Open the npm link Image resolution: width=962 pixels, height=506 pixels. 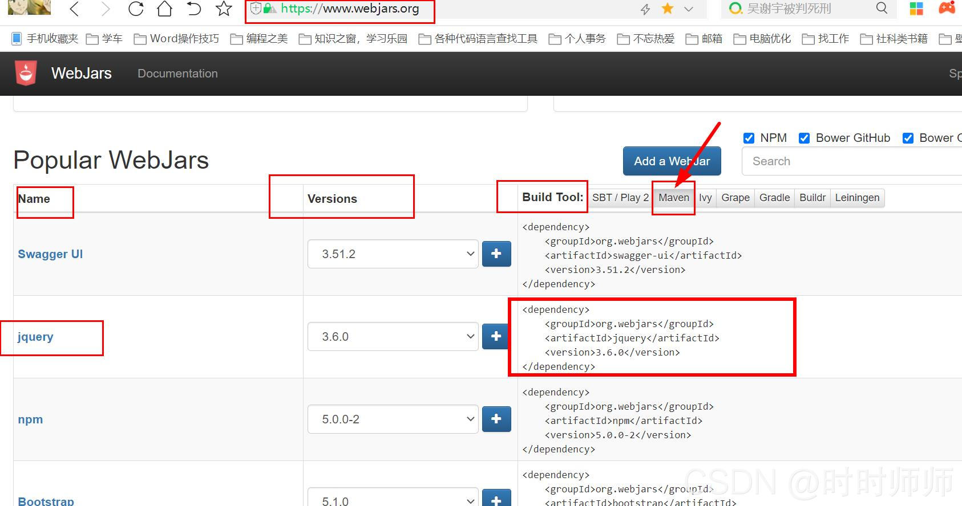pos(30,419)
